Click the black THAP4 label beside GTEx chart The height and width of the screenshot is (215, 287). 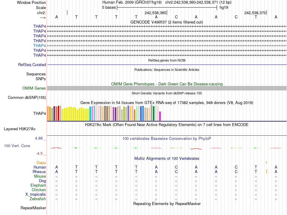[39, 113]
